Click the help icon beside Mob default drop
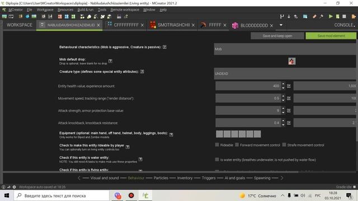The height and width of the screenshot is (201, 358). click(110, 61)
